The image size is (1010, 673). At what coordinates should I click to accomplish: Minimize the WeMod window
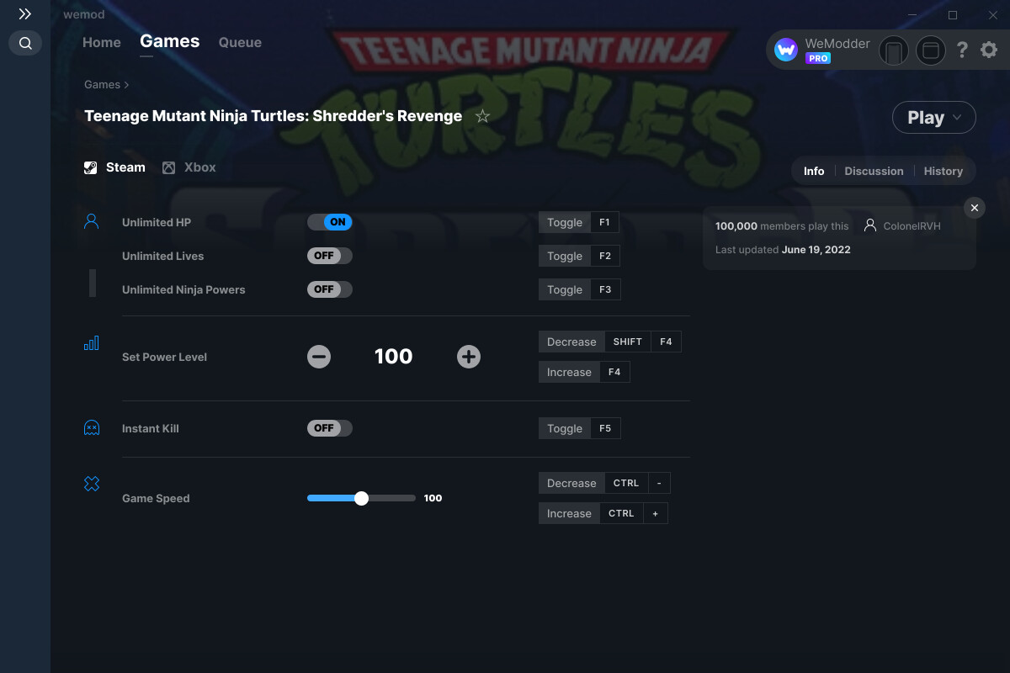coord(914,15)
